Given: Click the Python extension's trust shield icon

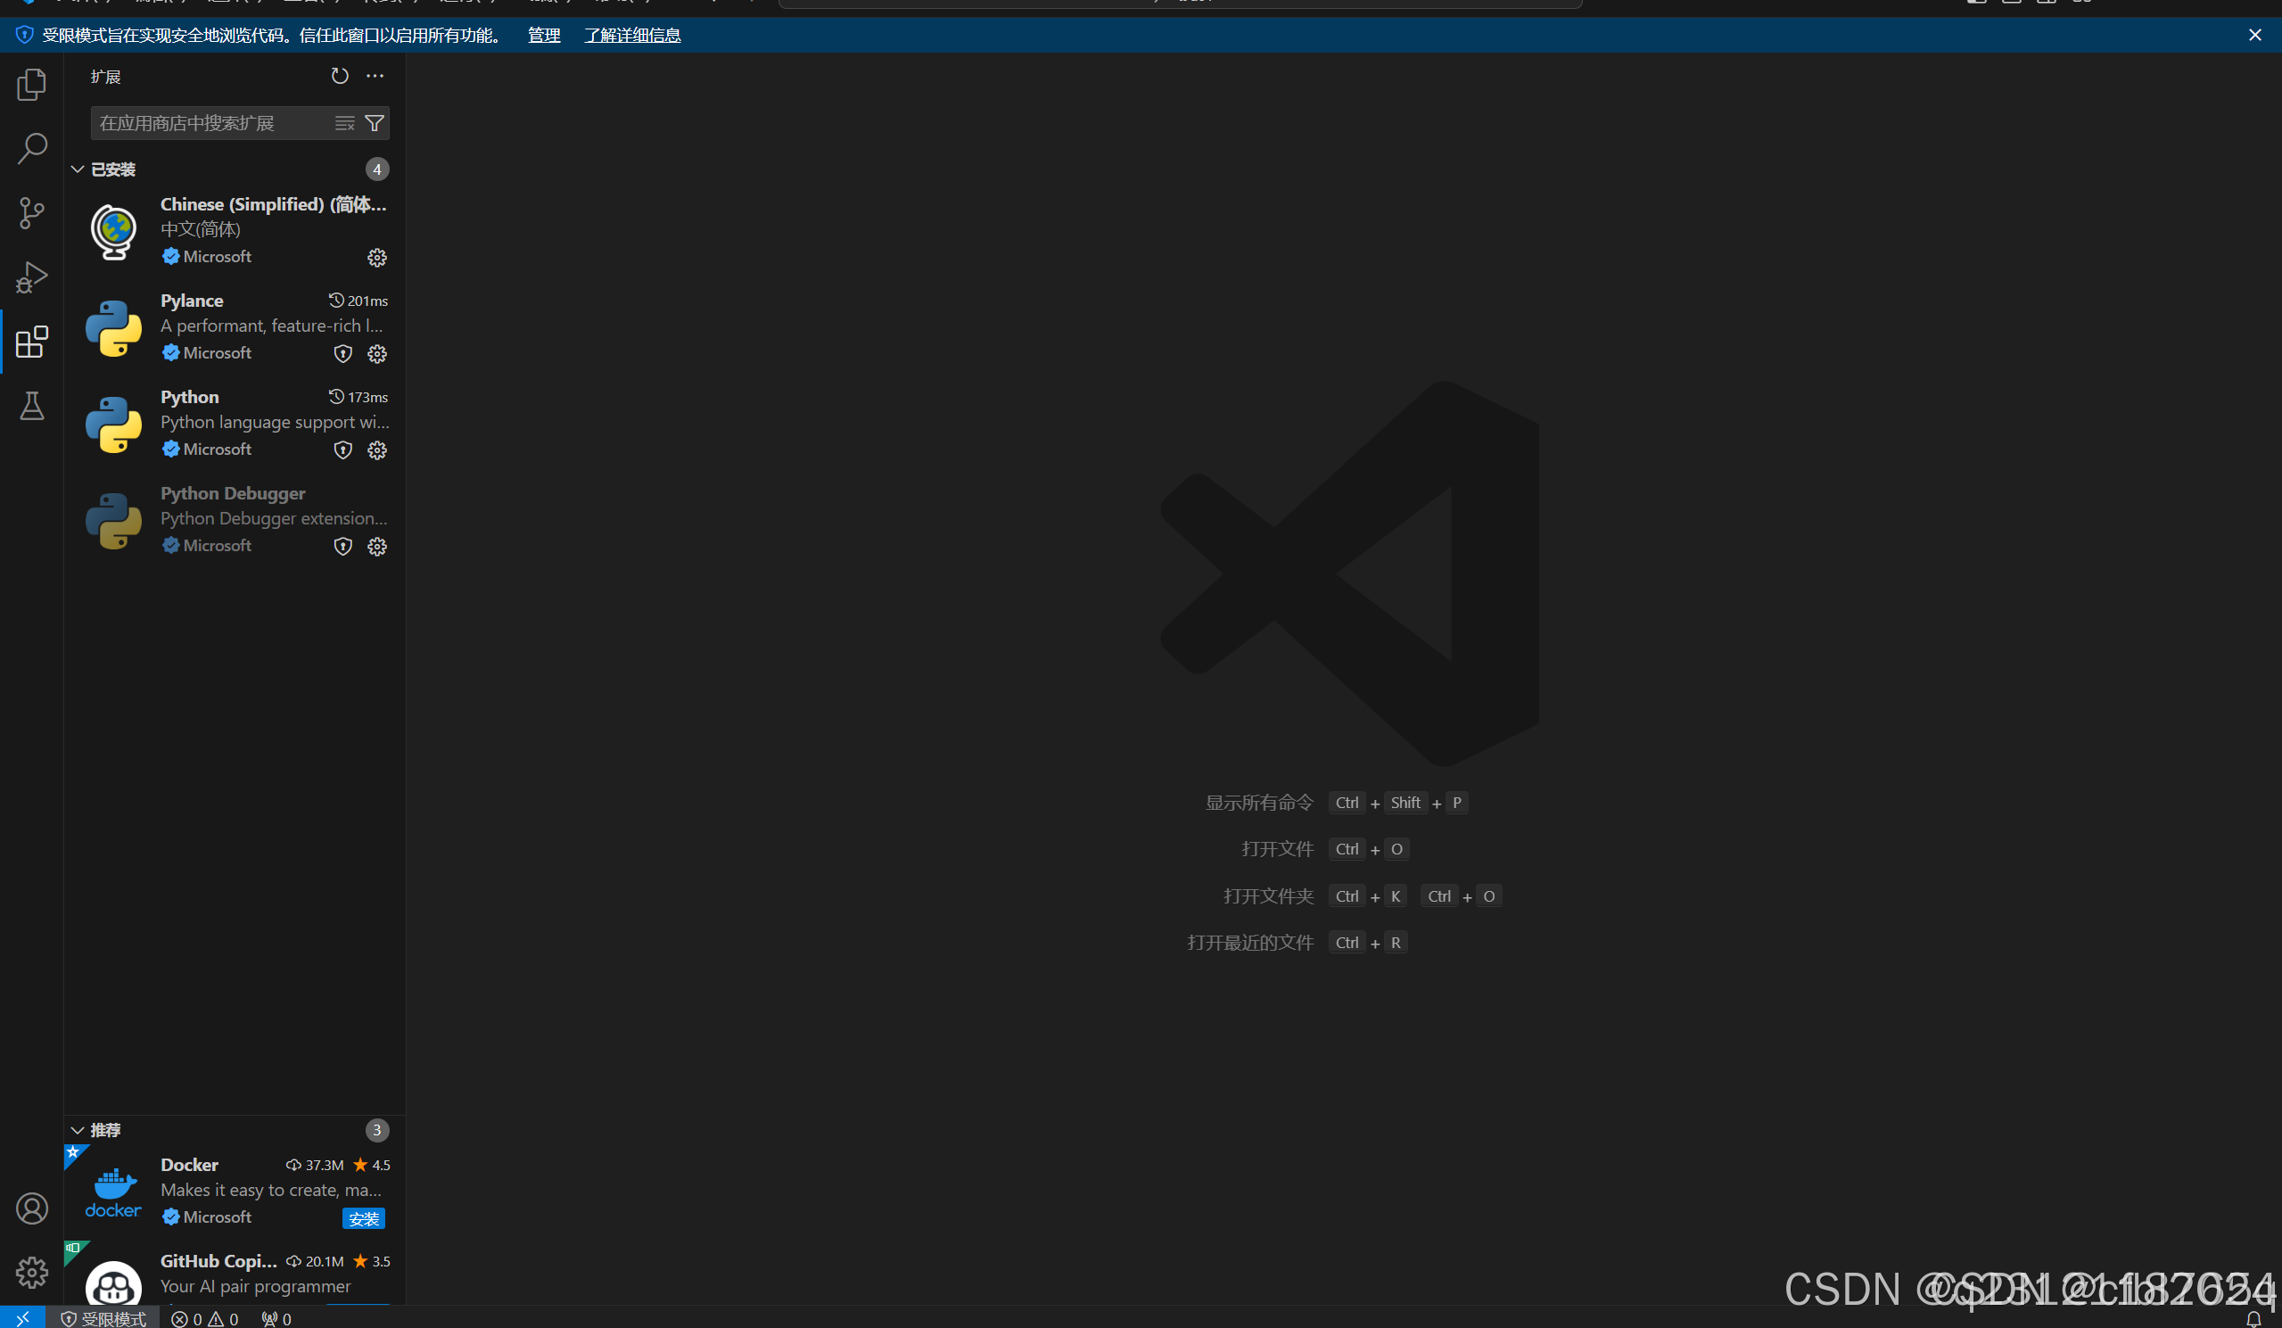Looking at the screenshot, I should point(343,450).
